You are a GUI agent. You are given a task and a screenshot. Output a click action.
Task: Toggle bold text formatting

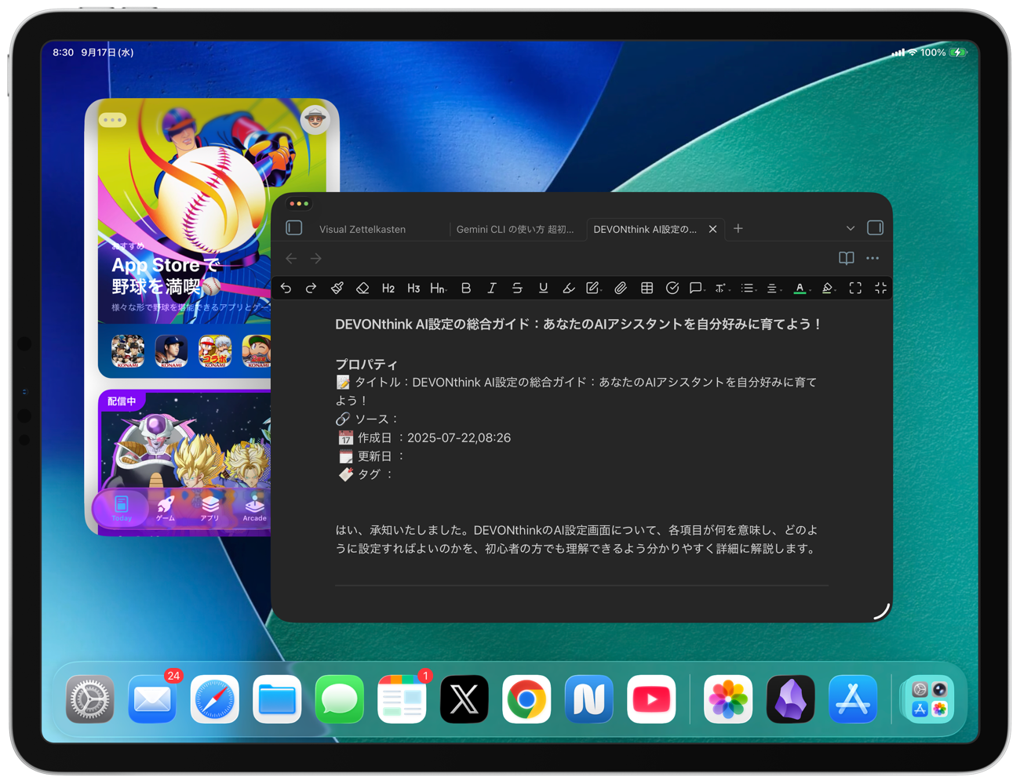click(465, 288)
